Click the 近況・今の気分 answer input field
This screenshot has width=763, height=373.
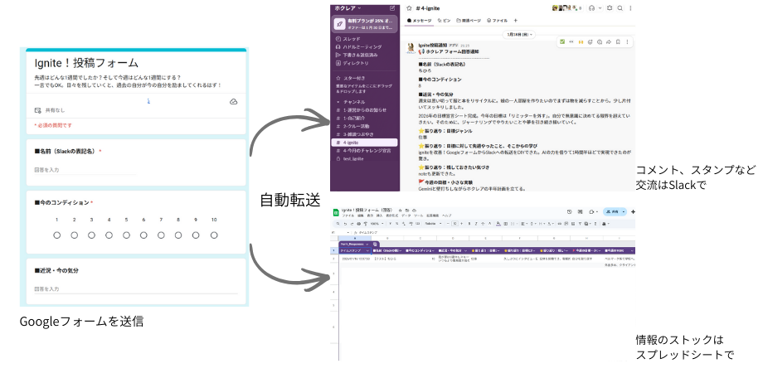click(x=136, y=289)
